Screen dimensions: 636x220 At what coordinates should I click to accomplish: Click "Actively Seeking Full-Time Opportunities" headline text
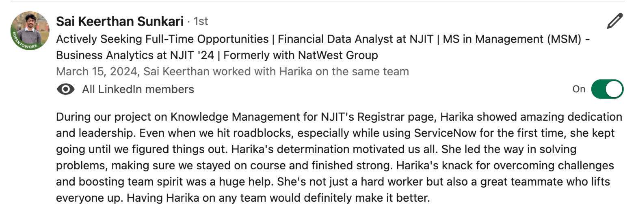[x=162, y=39]
